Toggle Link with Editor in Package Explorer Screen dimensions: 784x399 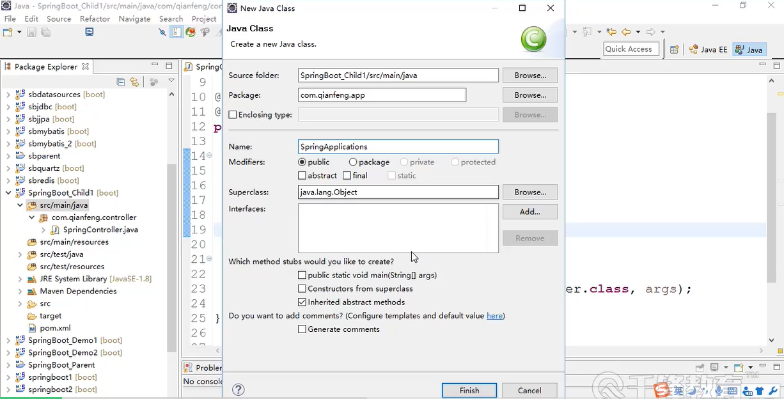coord(134,82)
